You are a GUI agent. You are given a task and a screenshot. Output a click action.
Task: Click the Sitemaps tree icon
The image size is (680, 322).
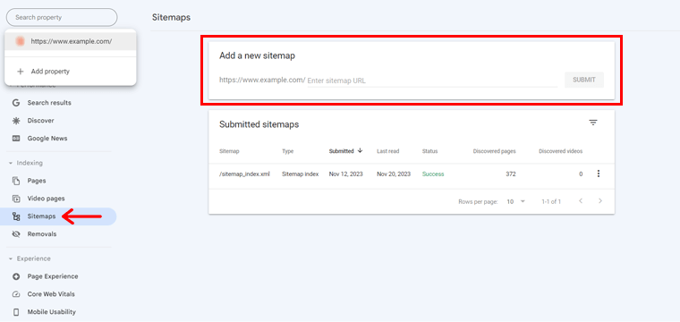16,216
